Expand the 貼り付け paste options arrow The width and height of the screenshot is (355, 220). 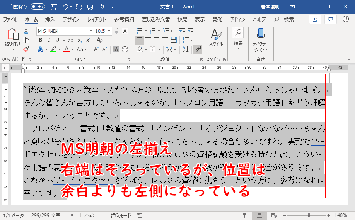coord(13,49)
